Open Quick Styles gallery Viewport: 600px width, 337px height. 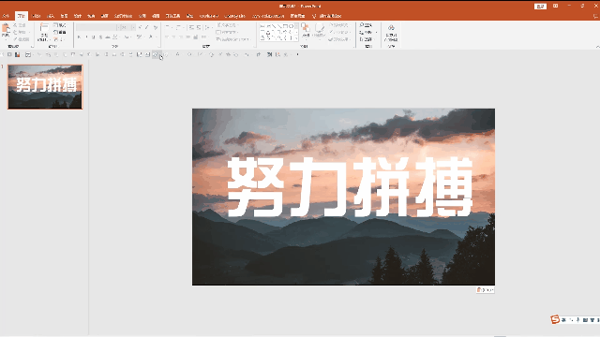tap(319, 31)
